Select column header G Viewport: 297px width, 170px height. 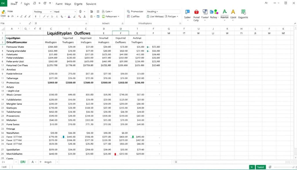[x=169, y=29]
